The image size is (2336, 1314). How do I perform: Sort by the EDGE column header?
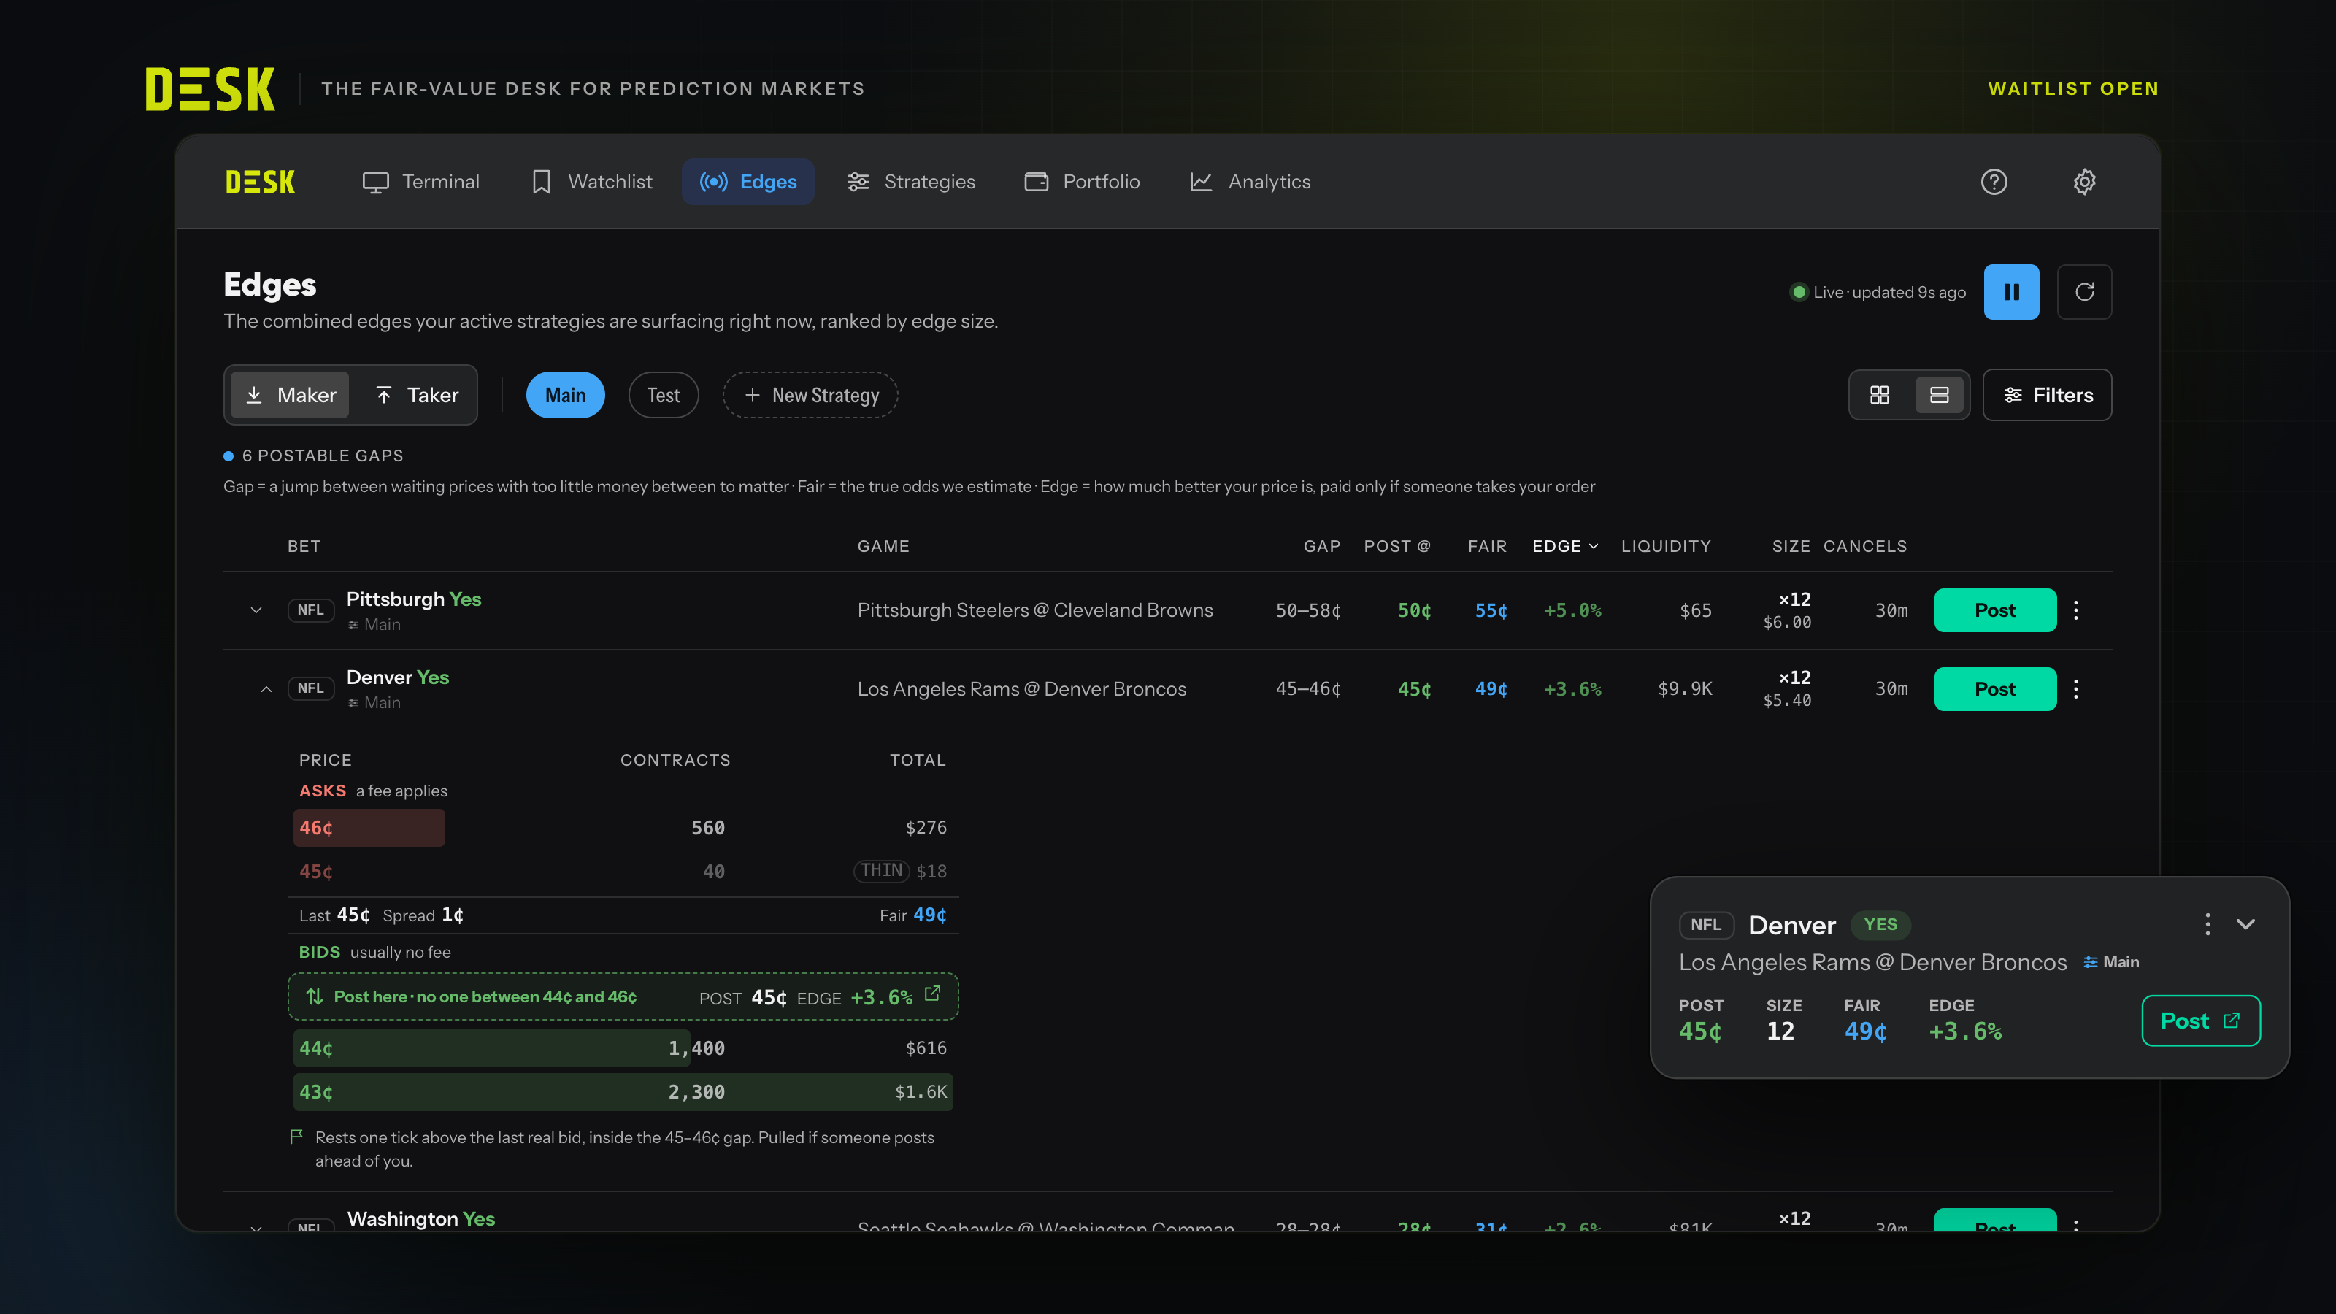tap(1565, 547)
